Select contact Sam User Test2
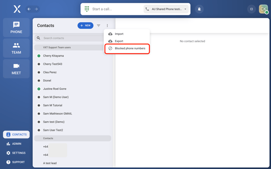The width and height of the screenshot is (271, 169). click(72, 130)
